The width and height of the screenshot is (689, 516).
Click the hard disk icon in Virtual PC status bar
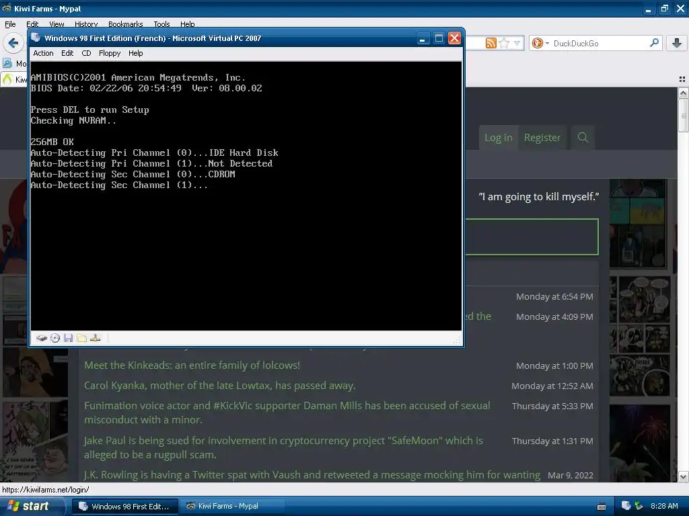tap(42, 338)
